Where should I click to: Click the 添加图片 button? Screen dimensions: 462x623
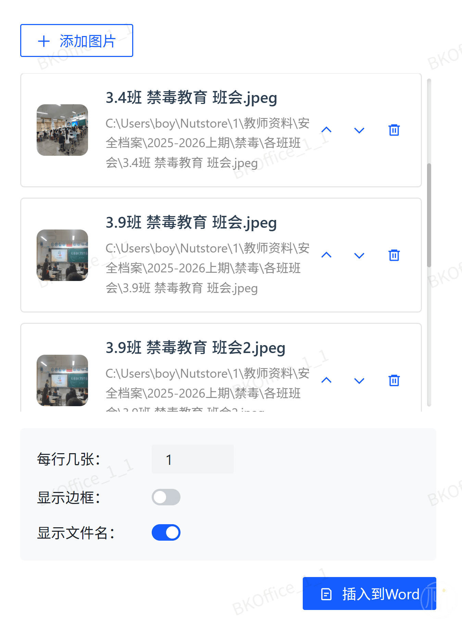pos(77,40)
